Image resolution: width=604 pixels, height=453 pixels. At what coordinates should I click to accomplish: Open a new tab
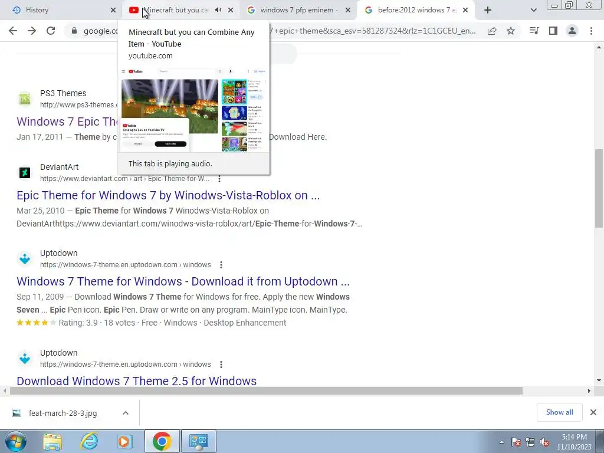(488, 10)
